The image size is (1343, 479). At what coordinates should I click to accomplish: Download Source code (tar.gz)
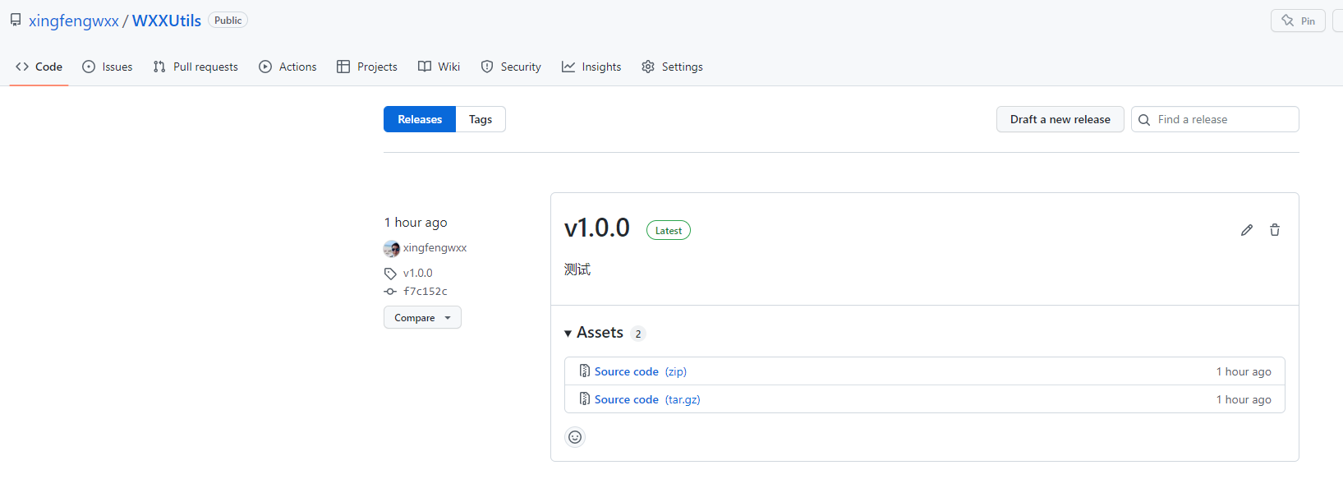(x=647, y=399)
